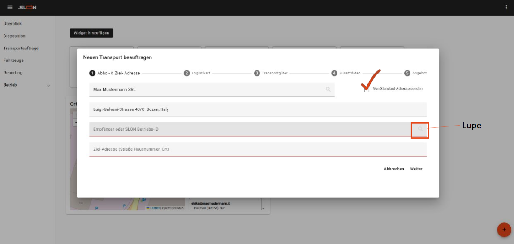
Task: Click the Weiter button
Action: pyautogui.click(x=416, y=169)
